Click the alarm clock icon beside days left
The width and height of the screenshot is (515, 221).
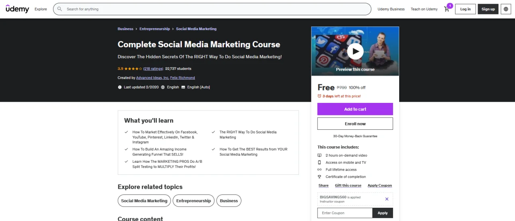pyautogui.click(x=319, y=96)
